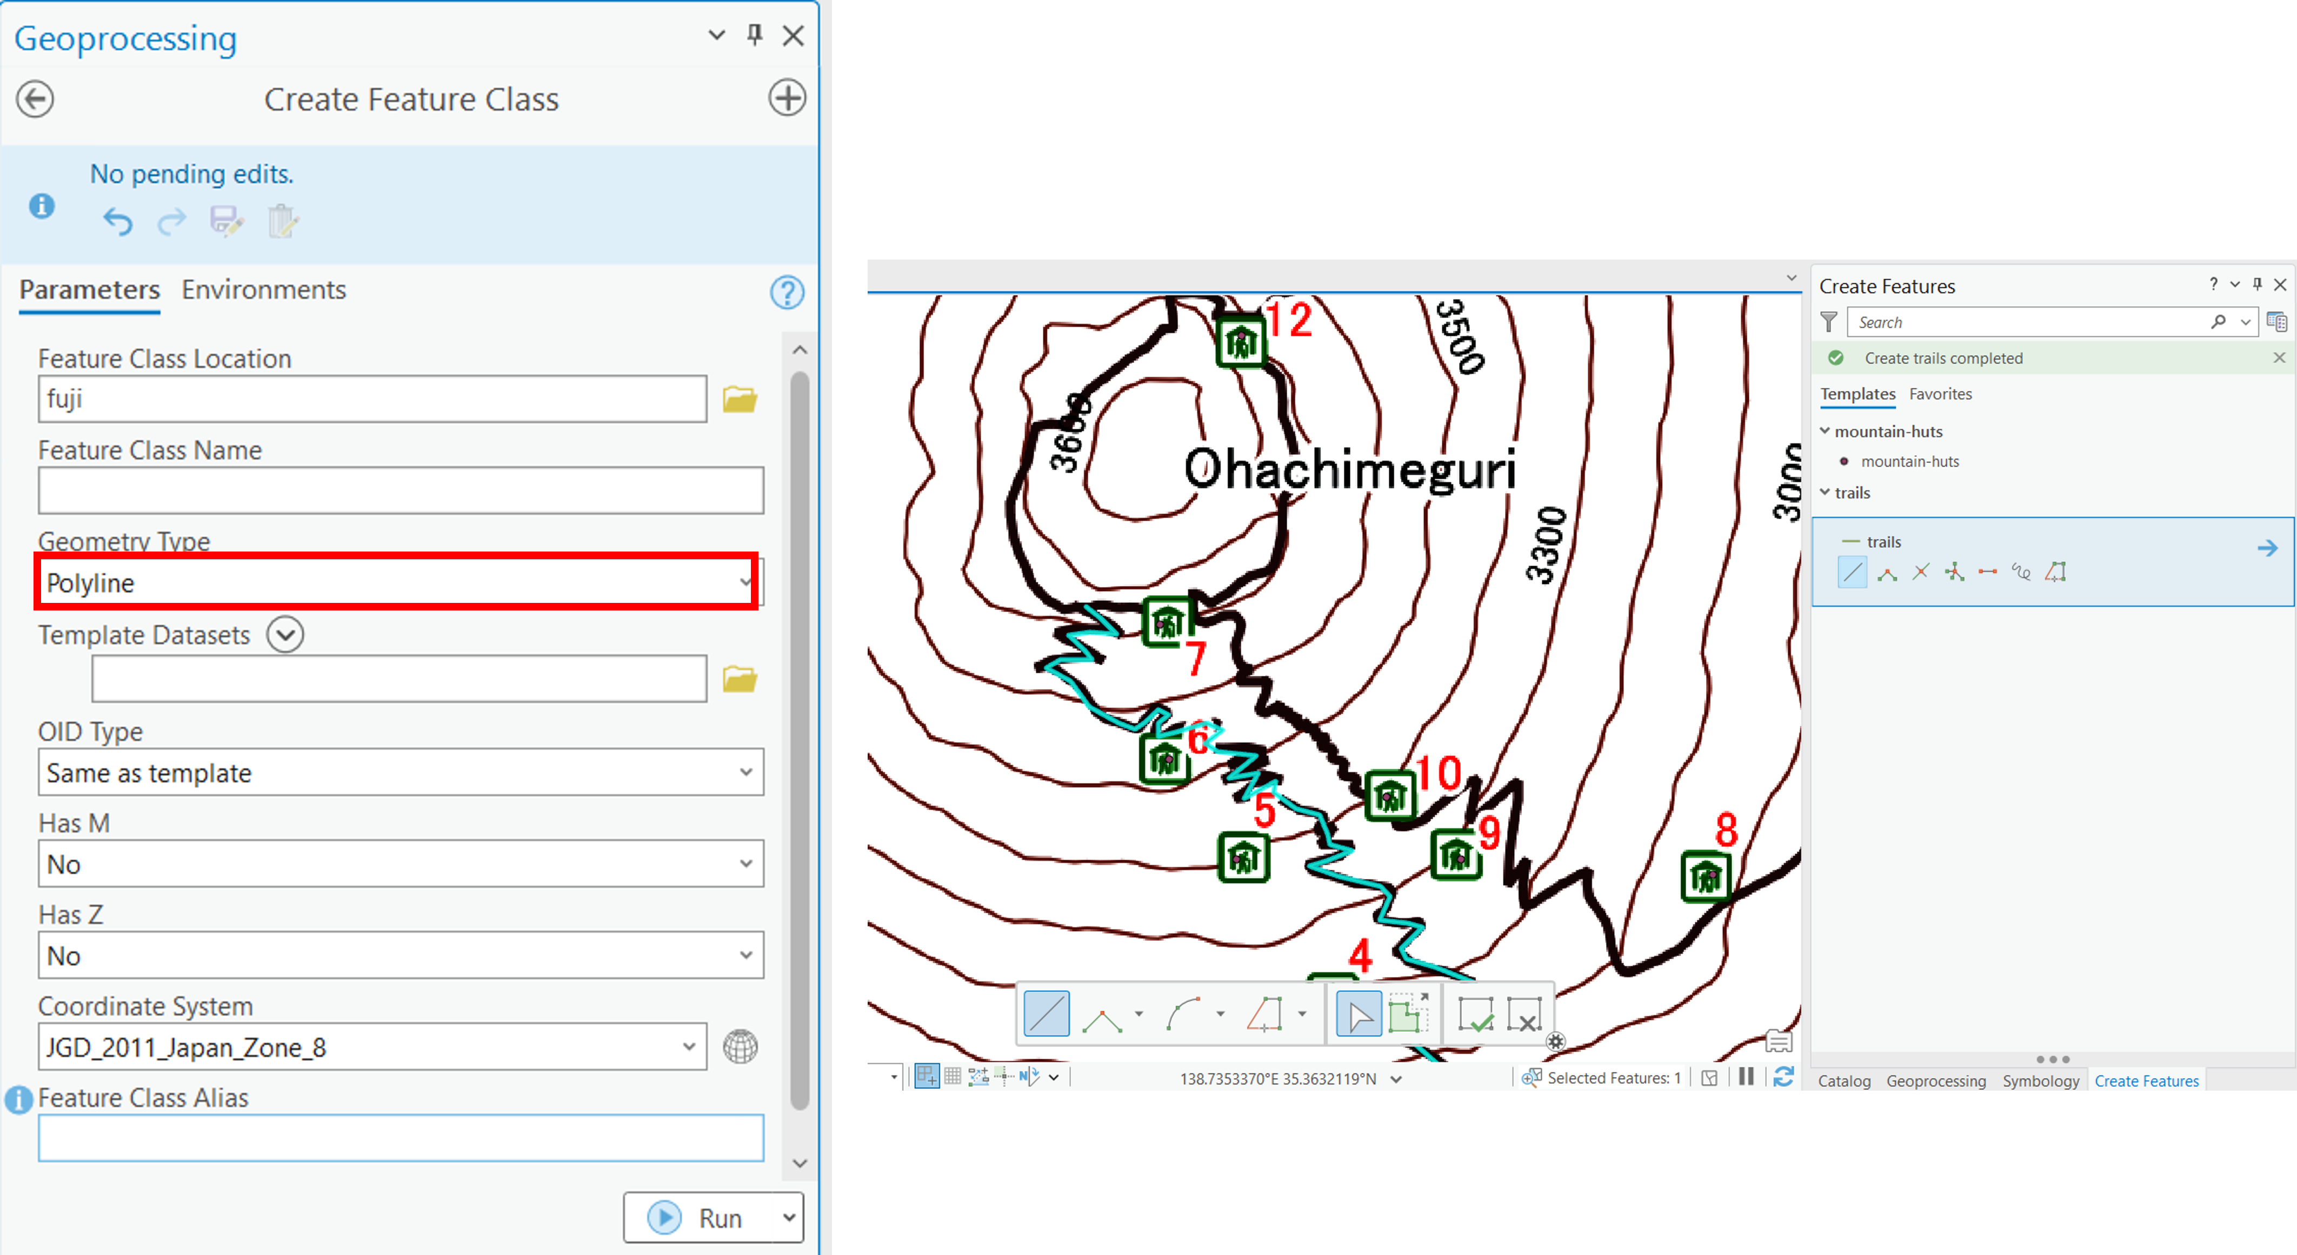
Task: Click the Edit Vertices tool on map toolbar
Action: click(1408, 1013)
